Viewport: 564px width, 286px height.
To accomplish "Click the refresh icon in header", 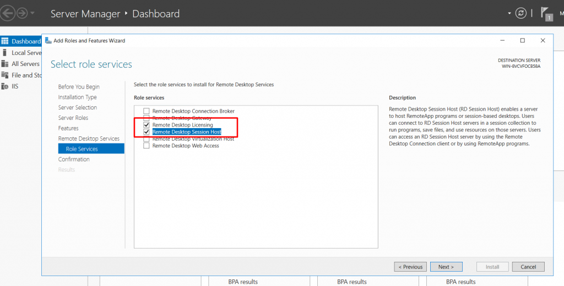I will pyautogui.click(x=521, y=13).
